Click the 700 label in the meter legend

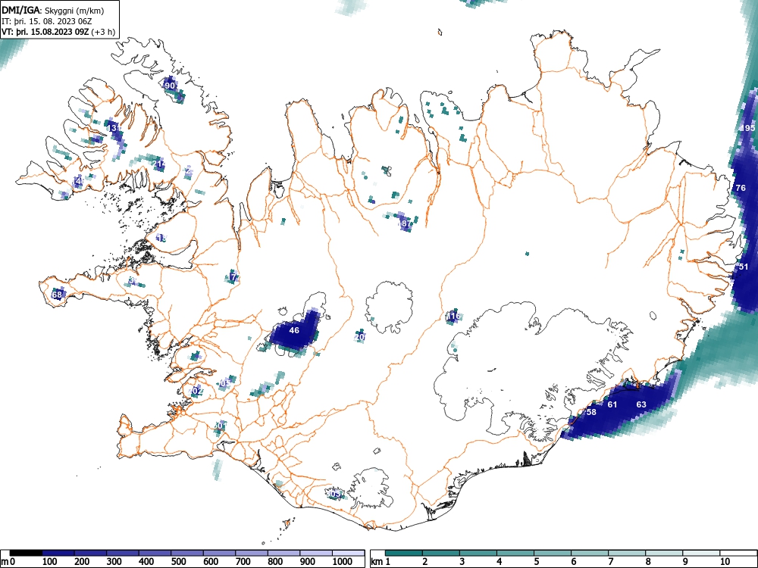tap(243, 562)
